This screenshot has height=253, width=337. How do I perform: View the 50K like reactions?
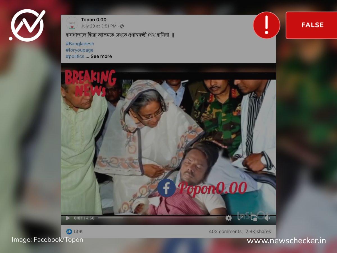(x=75, y=232)
